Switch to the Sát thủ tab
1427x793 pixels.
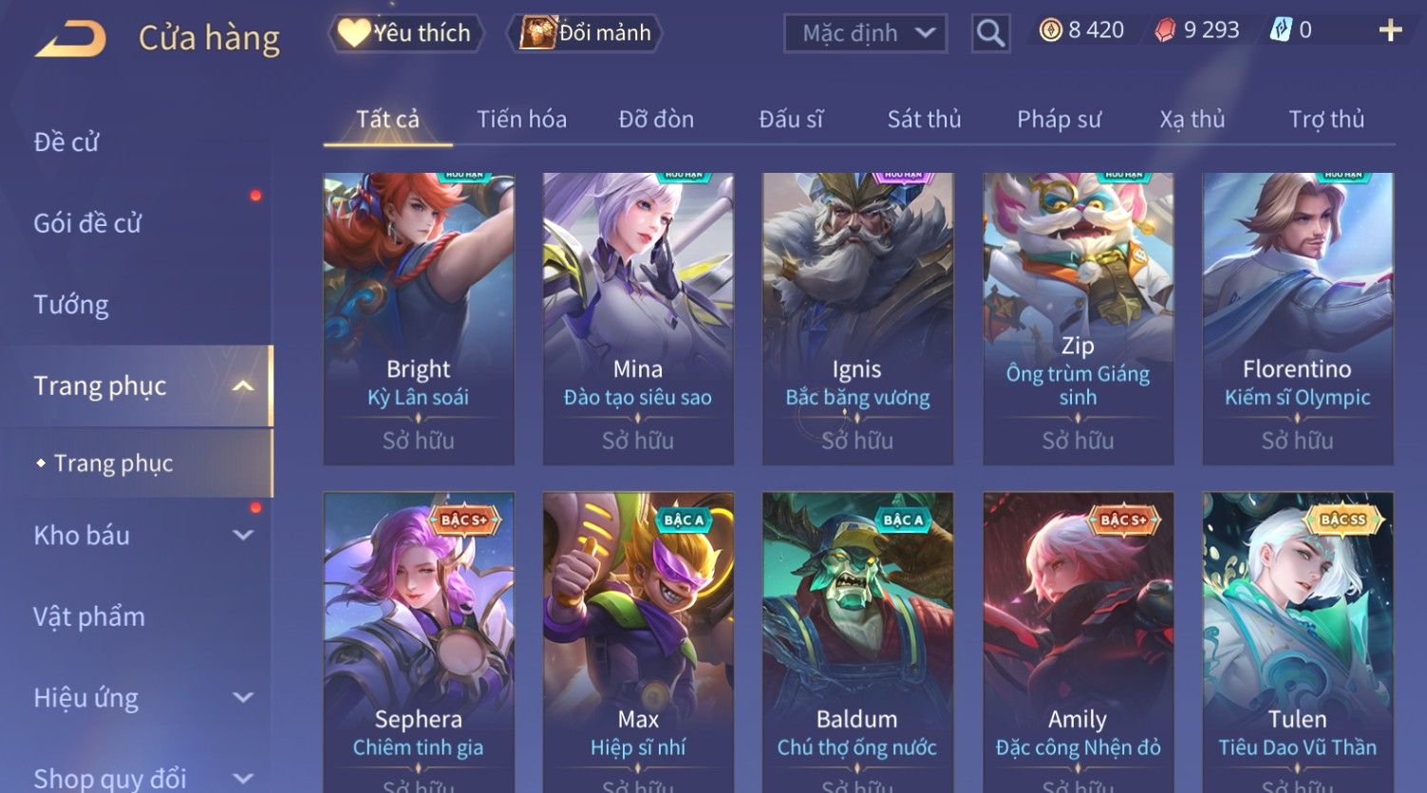924,119
